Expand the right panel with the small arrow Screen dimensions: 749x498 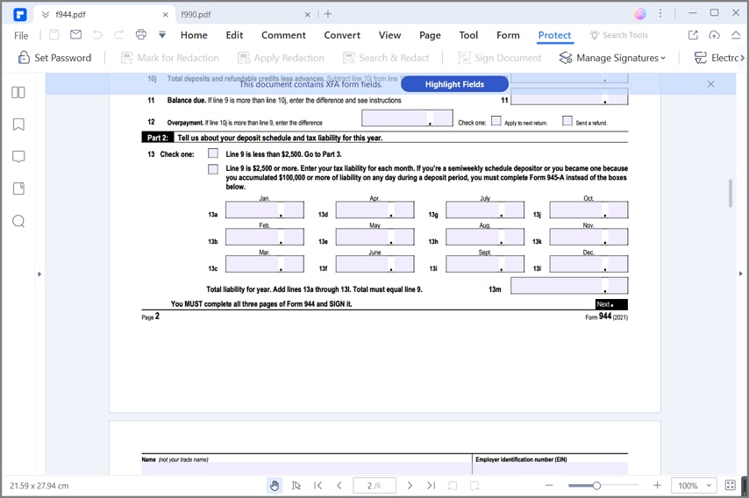(x=740, y=274)
